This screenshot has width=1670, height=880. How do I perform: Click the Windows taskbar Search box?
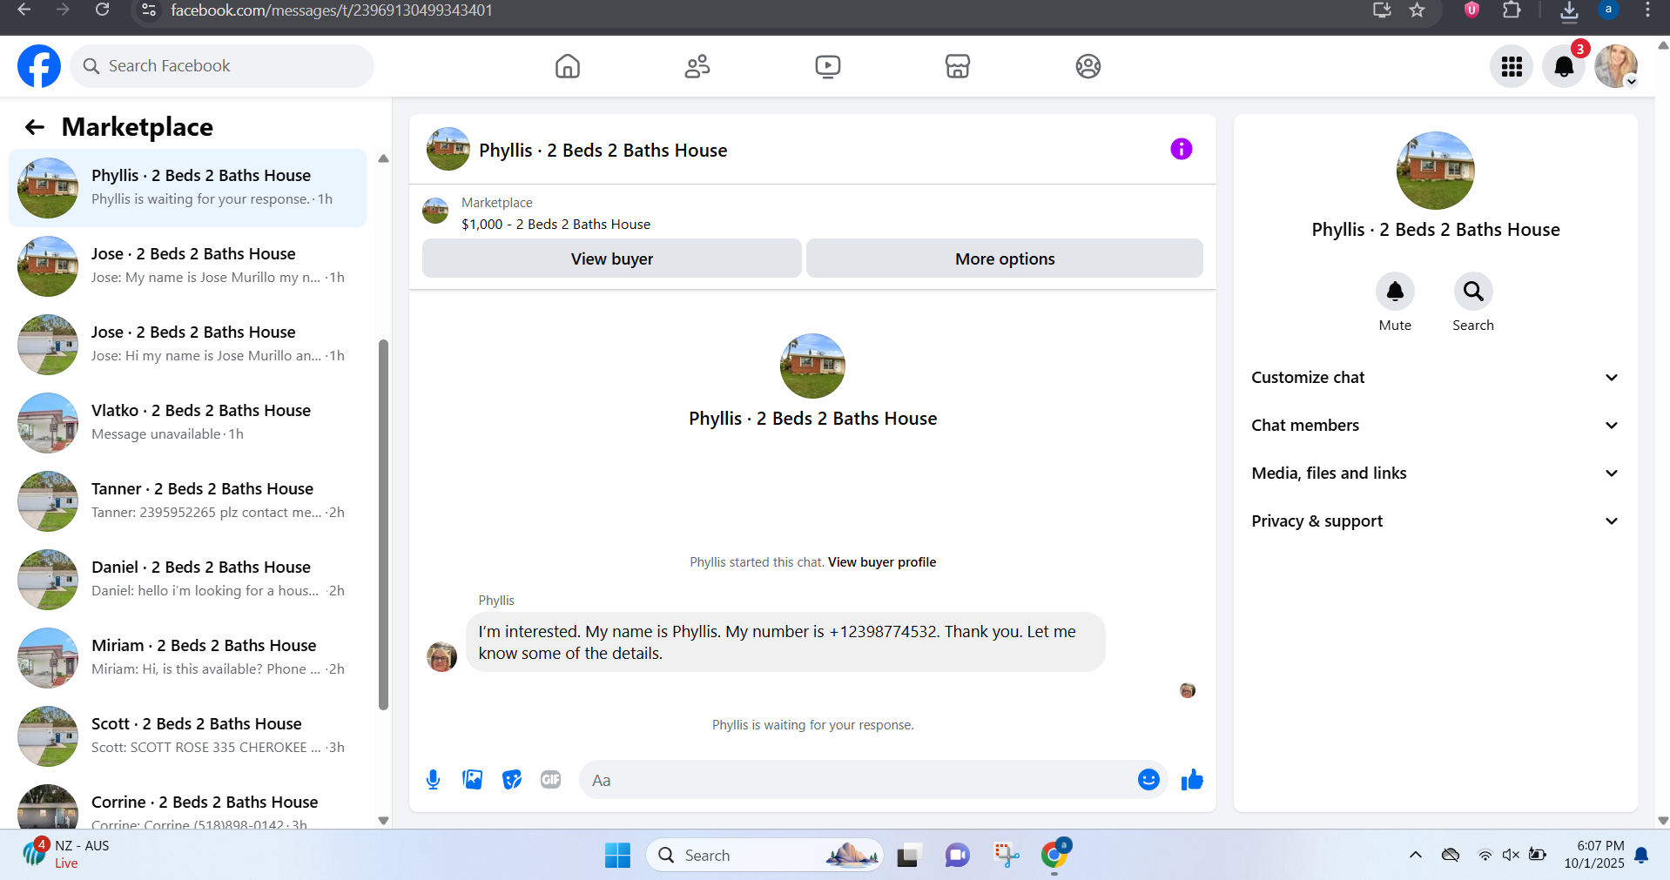pyautogui.click(x=764, y=856)
